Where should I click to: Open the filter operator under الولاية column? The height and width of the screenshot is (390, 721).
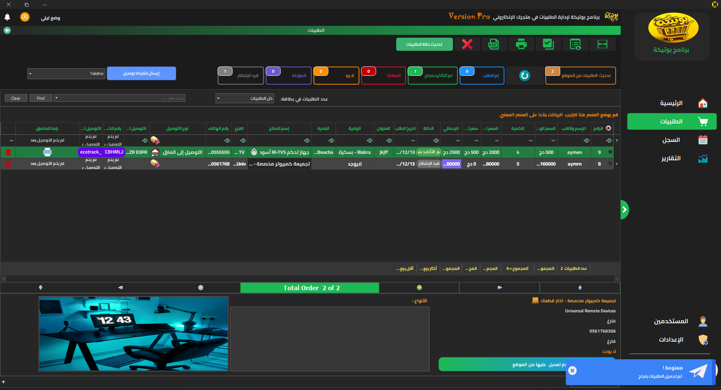tap(370, 141)
